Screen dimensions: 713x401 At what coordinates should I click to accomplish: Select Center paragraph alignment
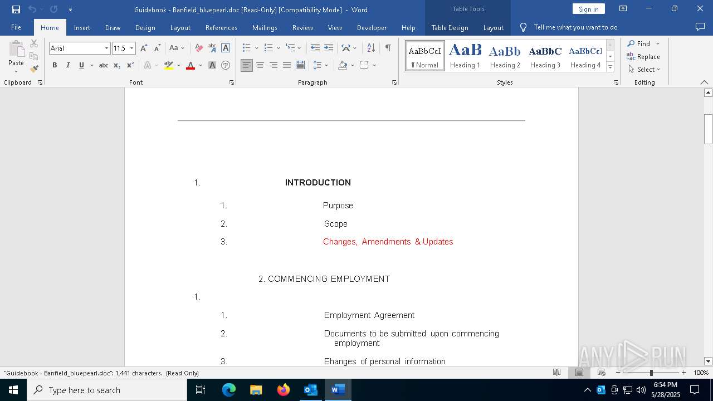coord(260,65)
